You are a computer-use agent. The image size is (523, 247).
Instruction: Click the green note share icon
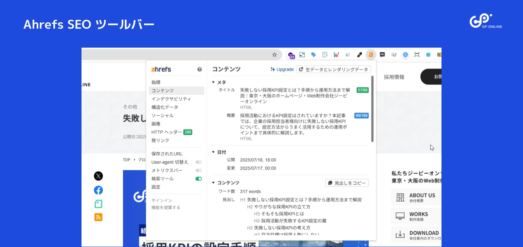click(98, 204)
